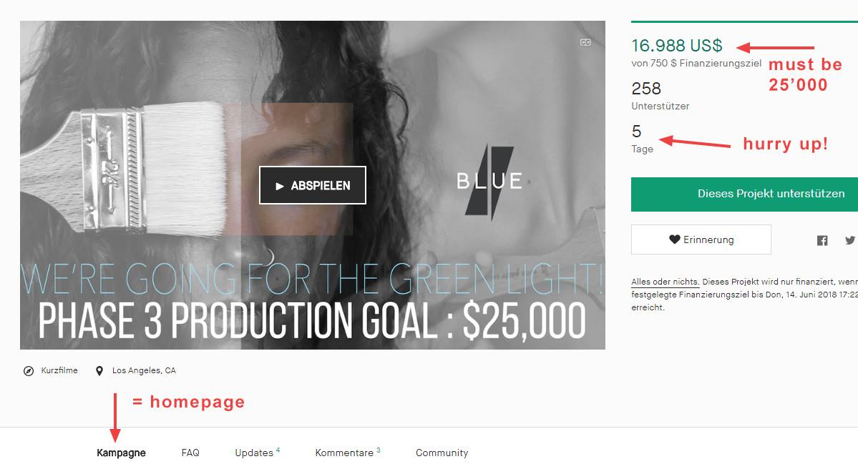This screenshot has height=474, width=858.
Task: Click the location pin icon
Action: pos(99,371)
